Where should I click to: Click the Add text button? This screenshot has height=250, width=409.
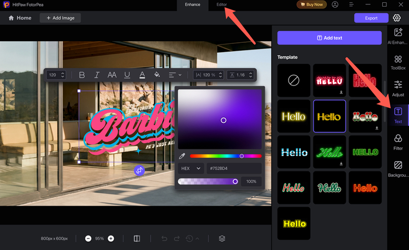click(x=330, y=38)
